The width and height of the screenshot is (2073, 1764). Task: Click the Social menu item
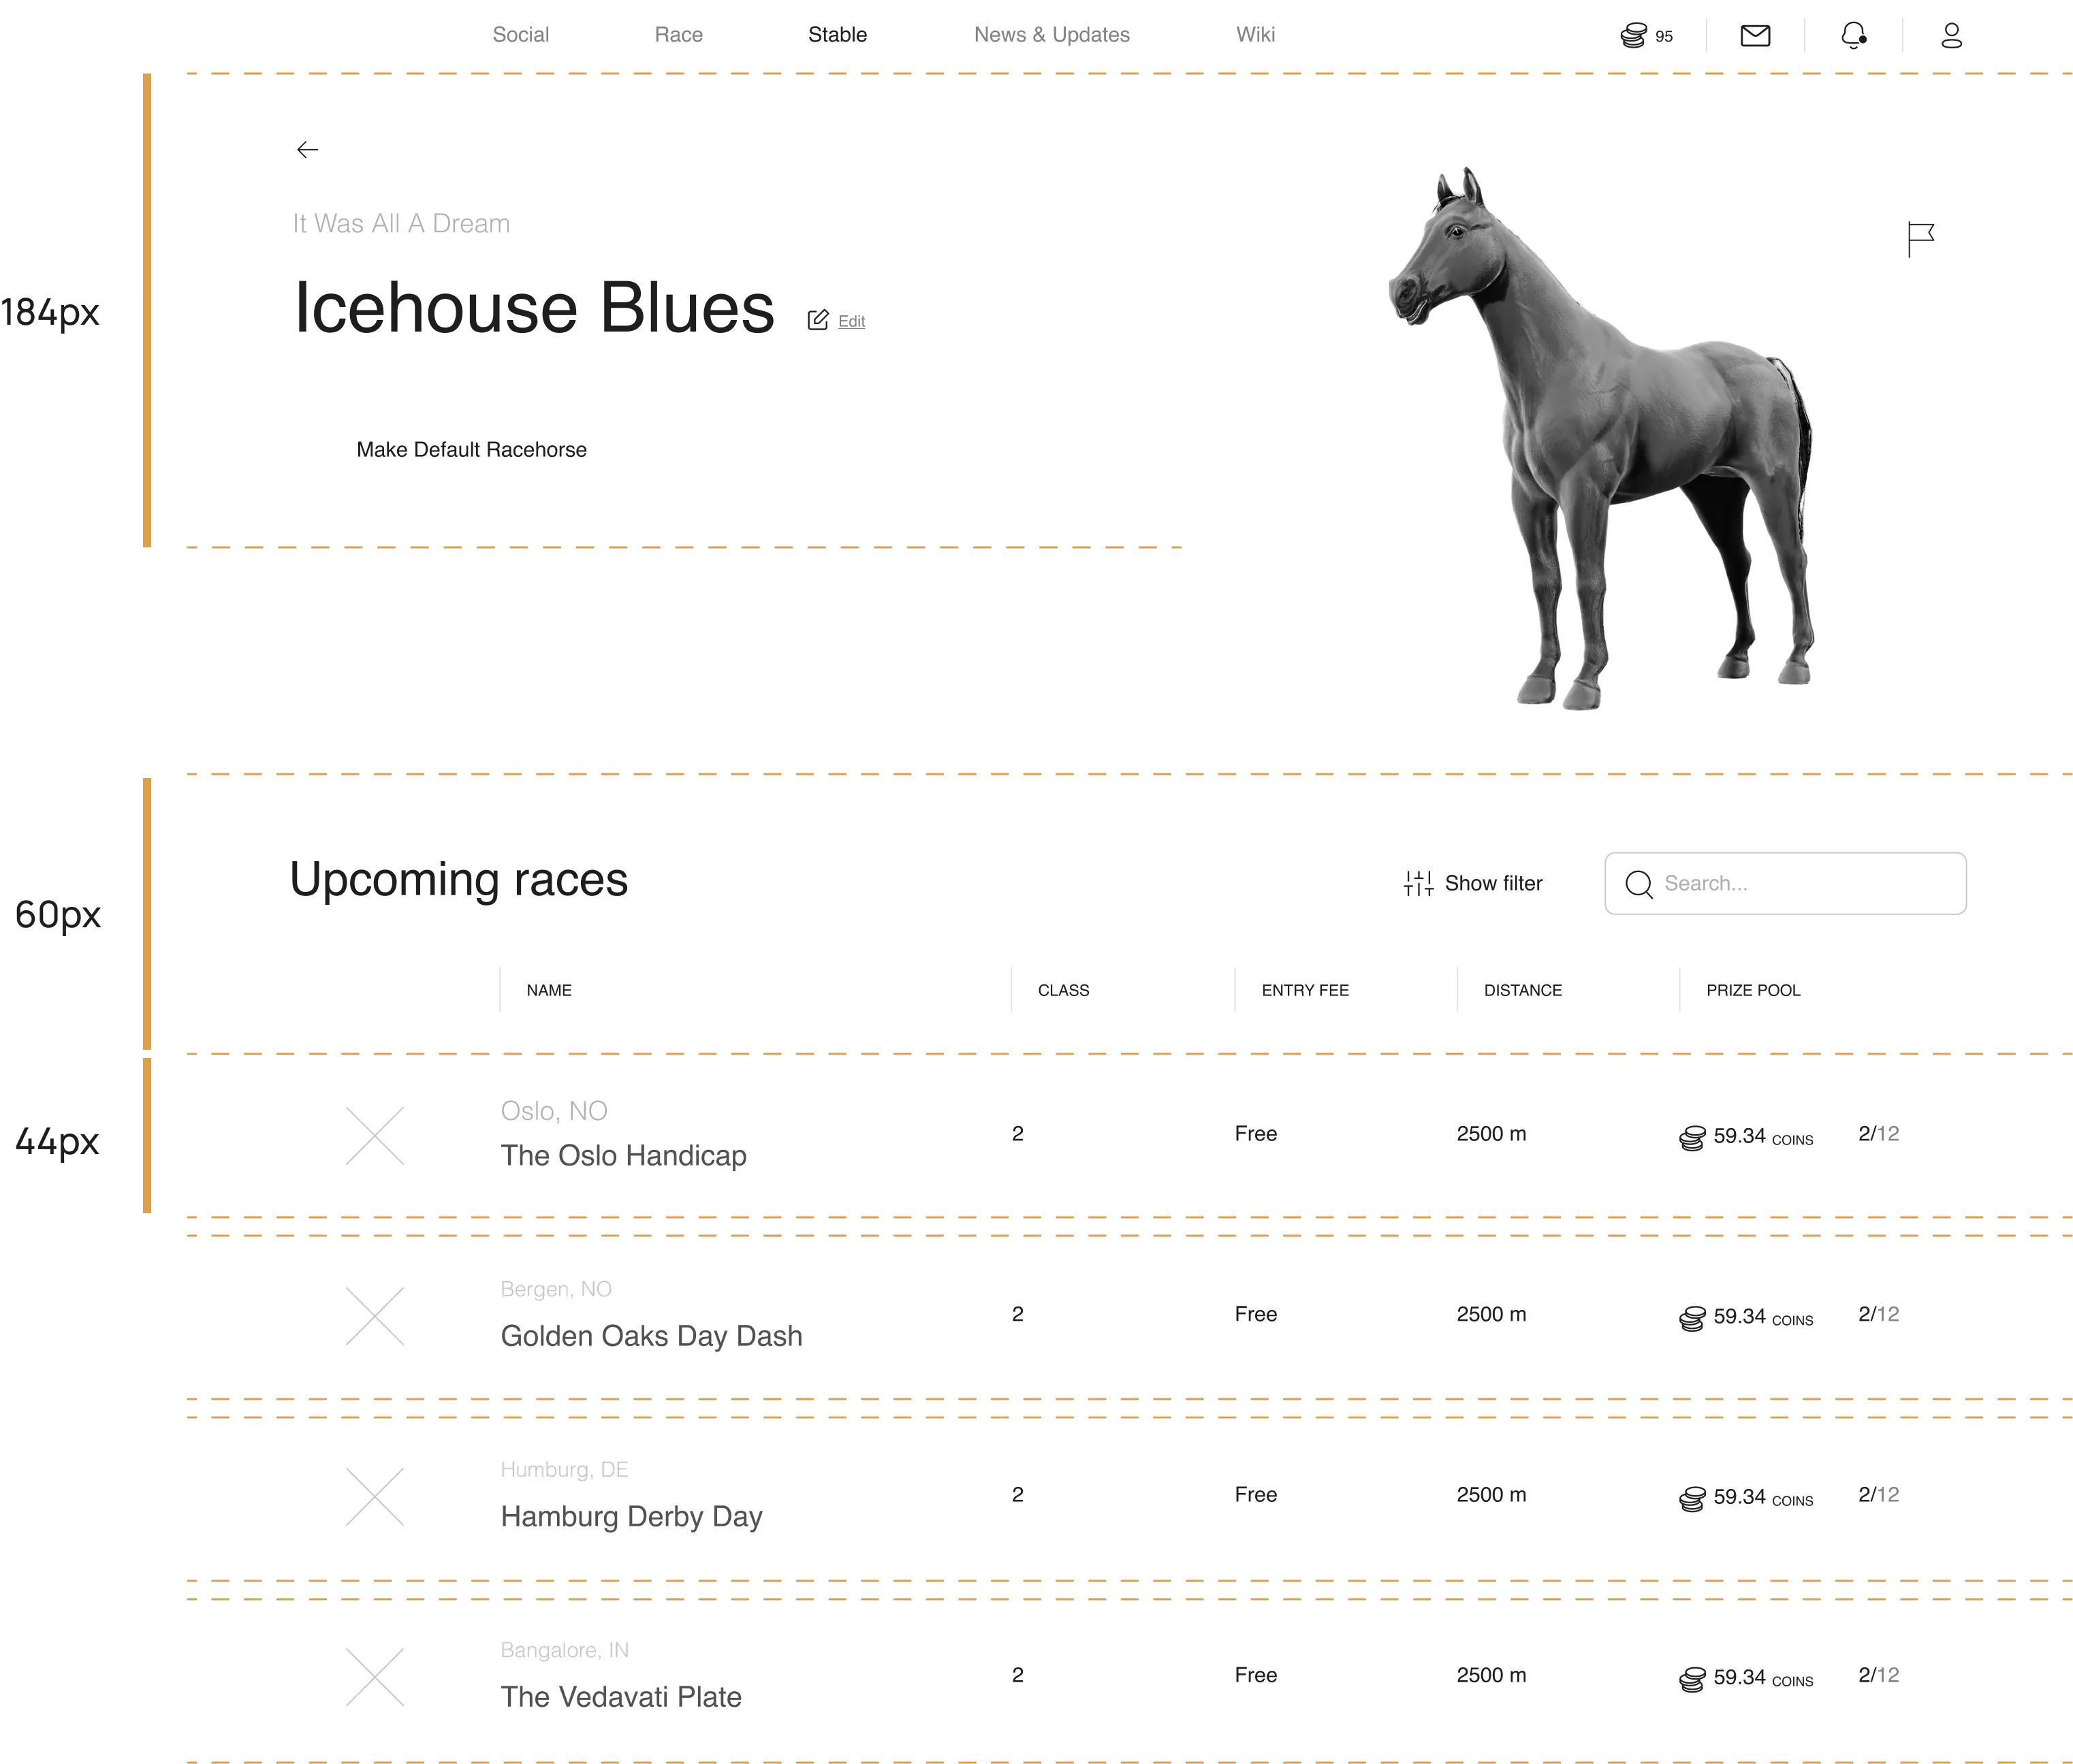(x=520, y=35)
